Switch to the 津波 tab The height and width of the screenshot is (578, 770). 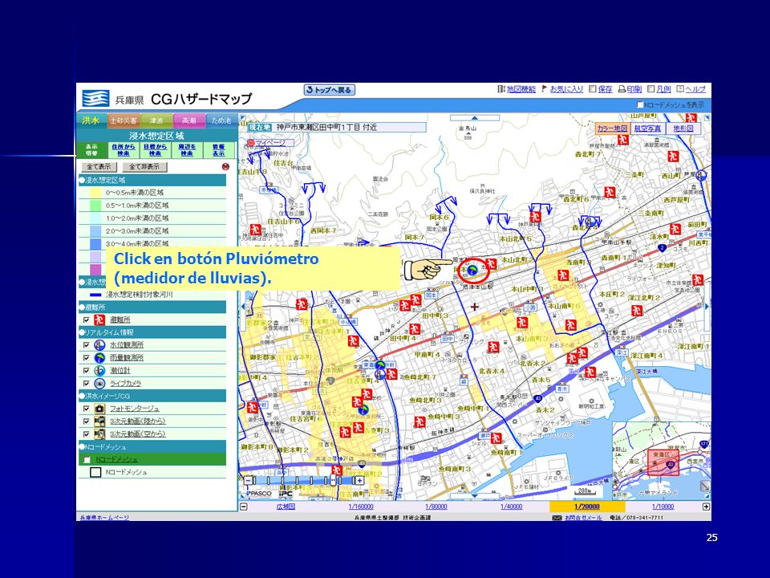coord(156,120)
